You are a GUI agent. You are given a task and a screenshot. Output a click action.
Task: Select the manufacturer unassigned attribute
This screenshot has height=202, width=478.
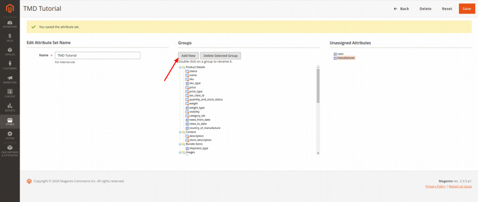coord(346,58)
